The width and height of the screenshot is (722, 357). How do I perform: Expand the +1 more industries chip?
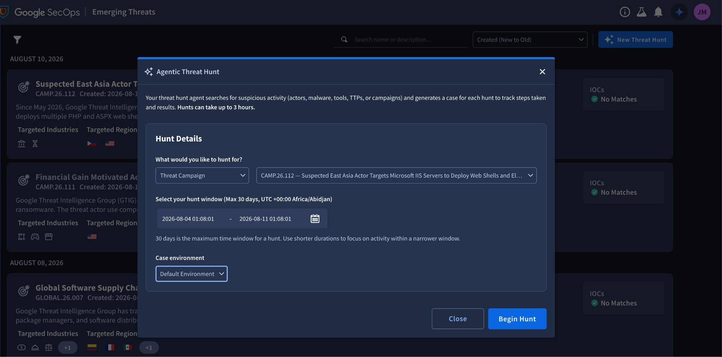(x=67, y=347)
